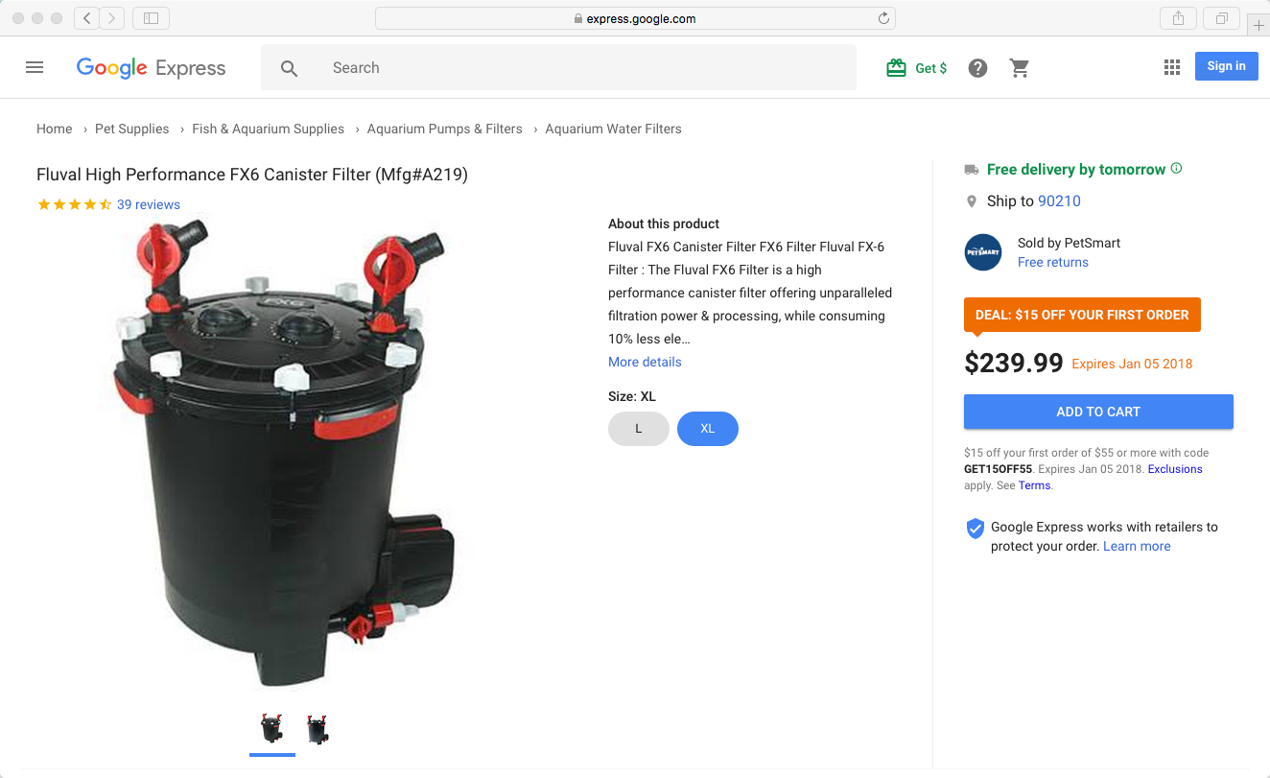
Task: Click the order protection shield icon
Action: (x=975, y=529)
